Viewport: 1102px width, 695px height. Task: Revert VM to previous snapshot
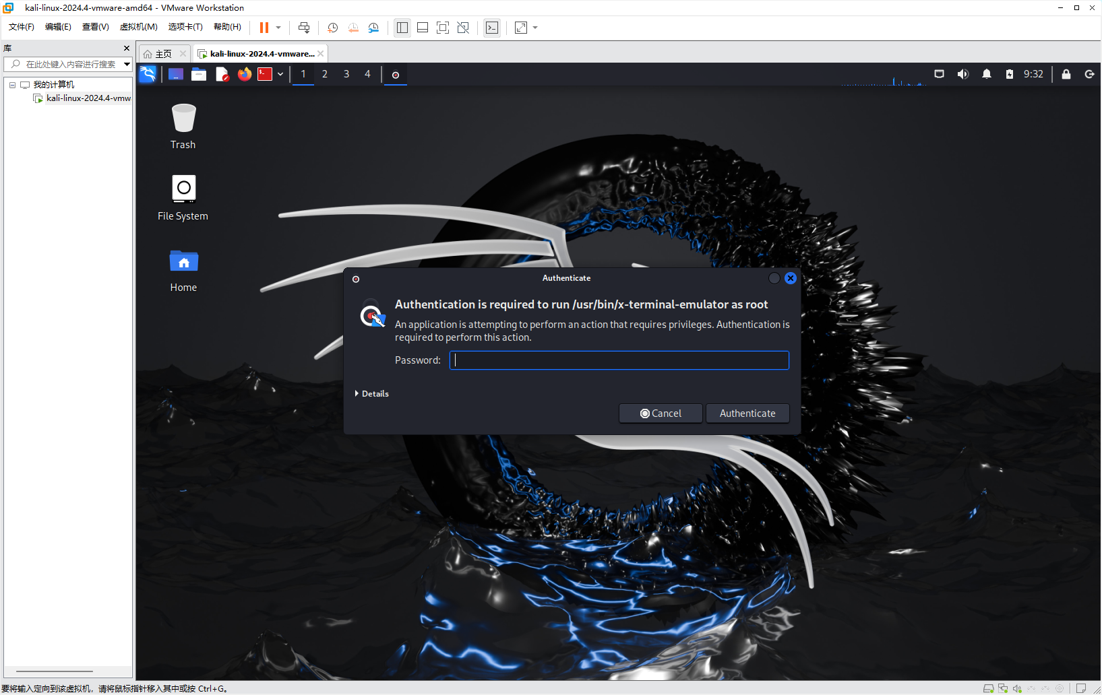353,28
